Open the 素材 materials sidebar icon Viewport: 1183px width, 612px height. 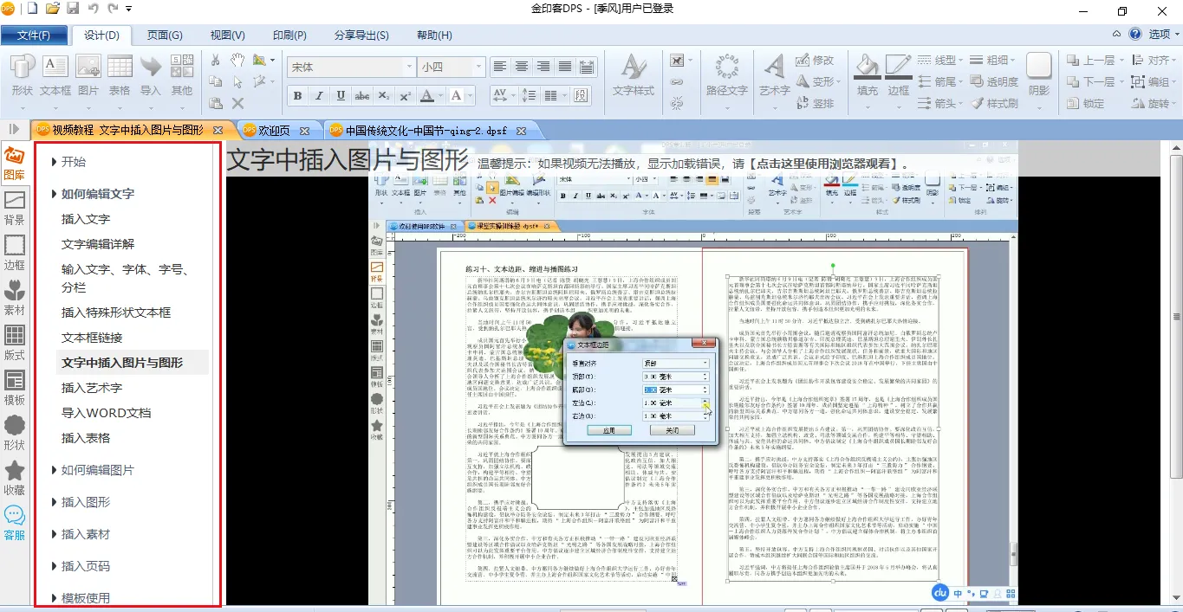[x=15, y=297]
